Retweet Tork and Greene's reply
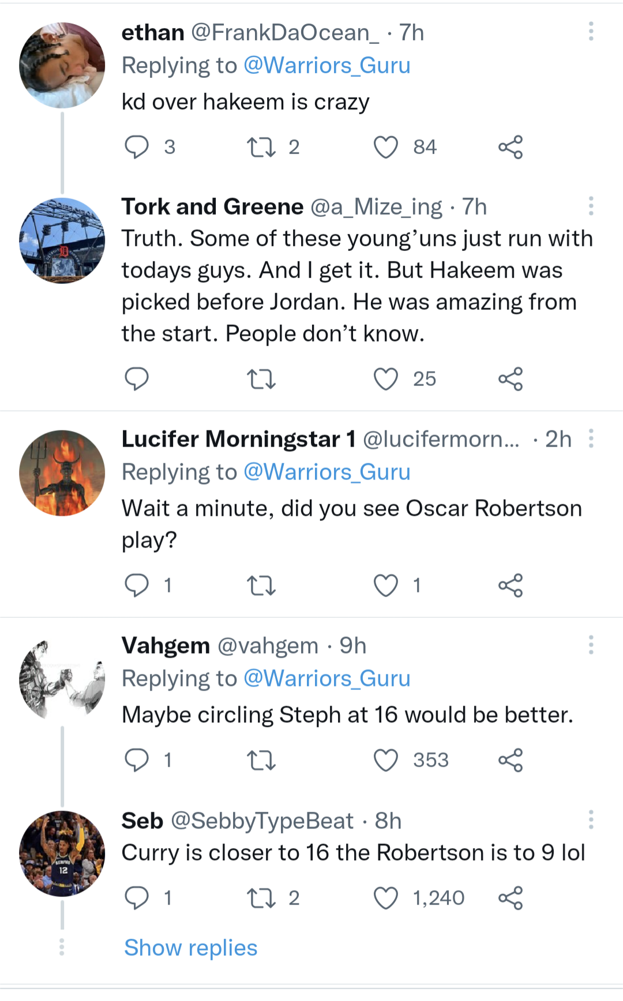 261,379
